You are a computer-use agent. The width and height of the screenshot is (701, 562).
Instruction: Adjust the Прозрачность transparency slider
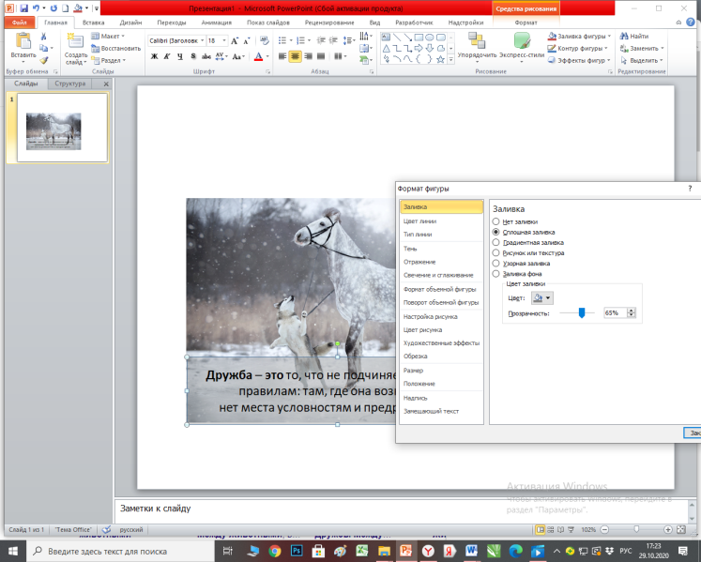tap(582, 313)
